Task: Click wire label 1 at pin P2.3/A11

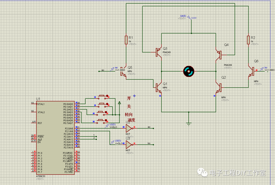Action: click(x=94, y=135)
